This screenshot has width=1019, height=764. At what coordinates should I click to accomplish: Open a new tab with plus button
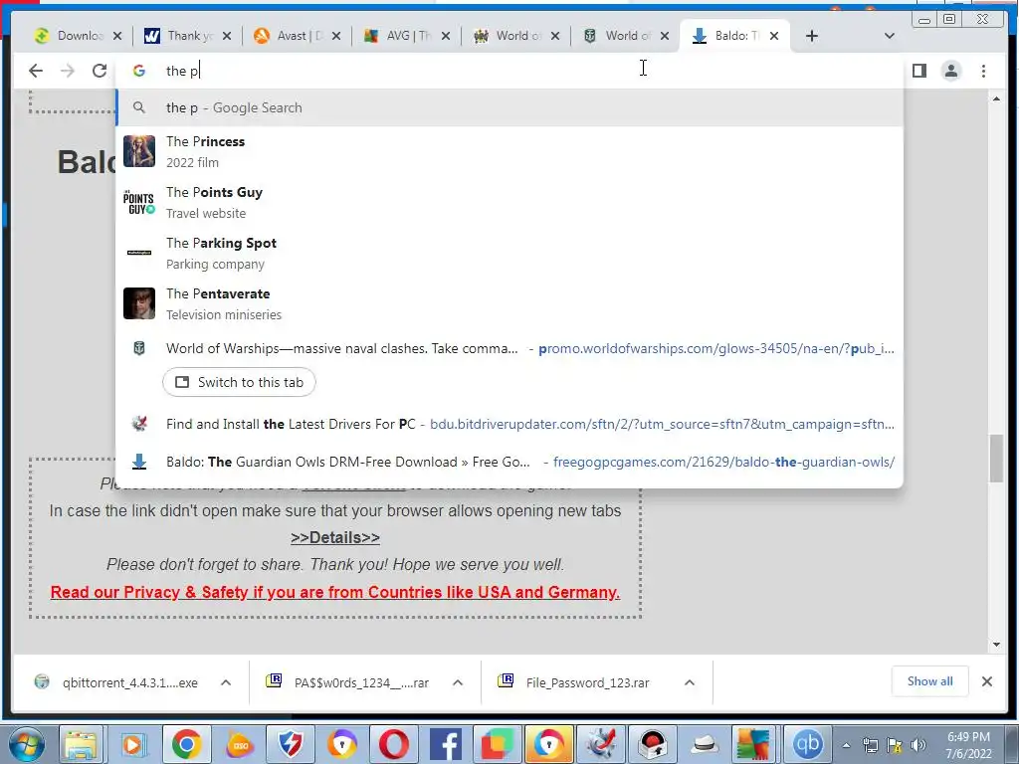[812, 36]
